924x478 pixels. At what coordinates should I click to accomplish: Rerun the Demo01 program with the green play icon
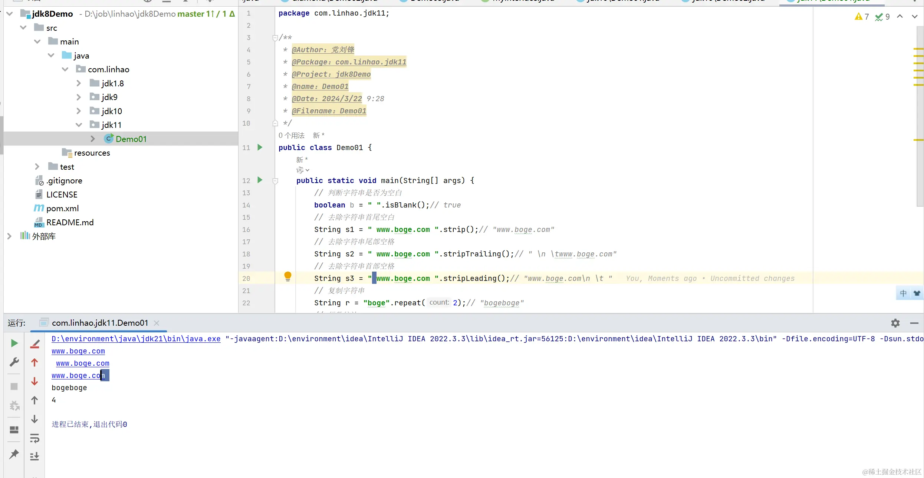coord(14,343)
